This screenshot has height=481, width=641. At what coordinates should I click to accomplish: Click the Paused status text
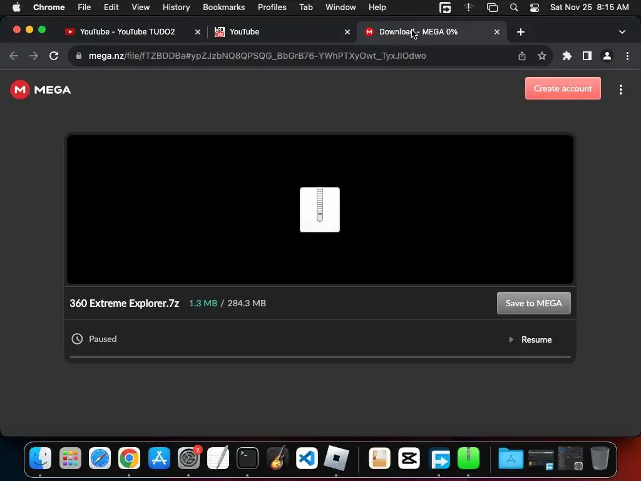coord(103,339)
